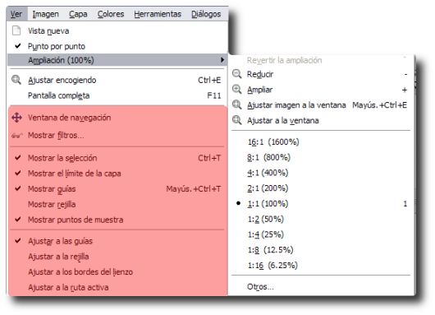Click the Mostrar filtros glasses icon

pyautogui.click(x=17, y=136)
